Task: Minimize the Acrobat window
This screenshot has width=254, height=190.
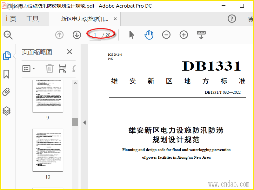Action: 224,6
